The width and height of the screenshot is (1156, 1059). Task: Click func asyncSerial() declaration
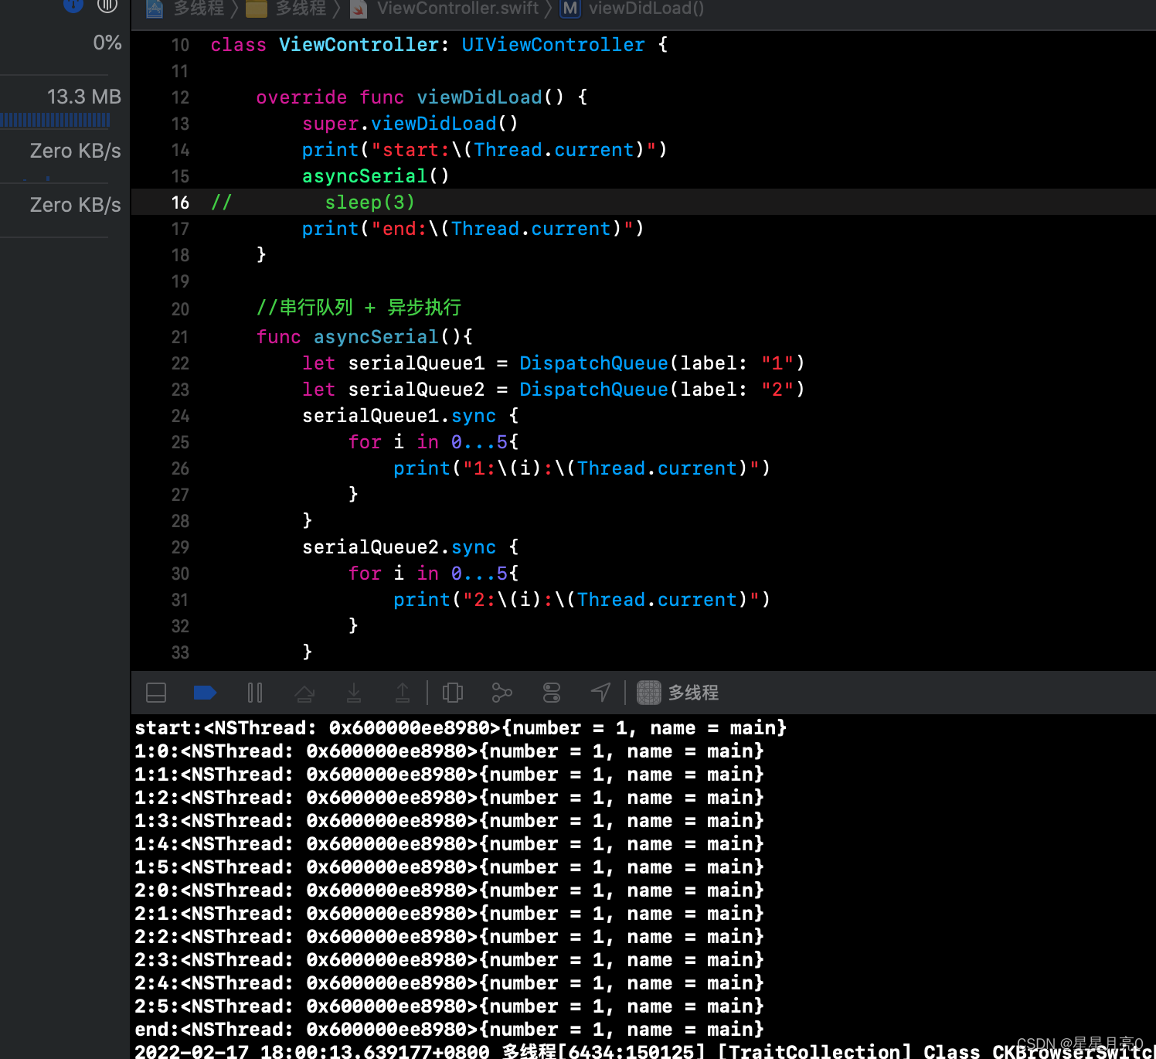click(x=364, y=337)
